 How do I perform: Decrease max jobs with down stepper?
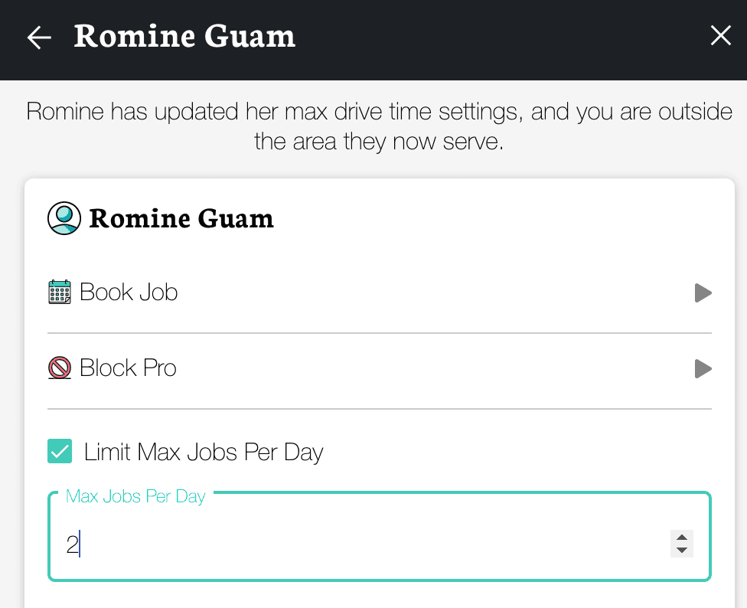681,551
